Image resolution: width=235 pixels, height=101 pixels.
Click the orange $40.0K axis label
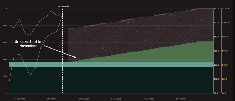click(226, 65)
